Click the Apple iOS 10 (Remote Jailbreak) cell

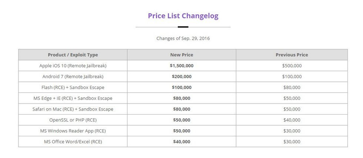[x=73, y=66]
